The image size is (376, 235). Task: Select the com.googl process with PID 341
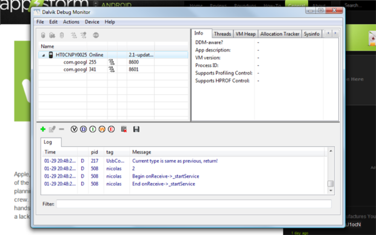[x=113, y=69]
